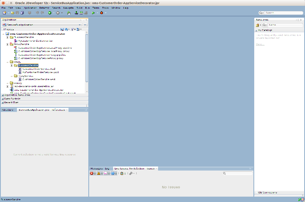Screen dimensions: 305x202
Task: Click the navigator display options icon
Action: pyautogui.click(x=78, y=29)
